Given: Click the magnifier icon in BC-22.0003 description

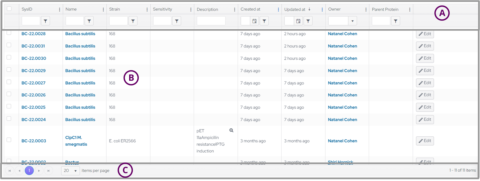Looking at the screenshot, I should [x=231, y=131].
